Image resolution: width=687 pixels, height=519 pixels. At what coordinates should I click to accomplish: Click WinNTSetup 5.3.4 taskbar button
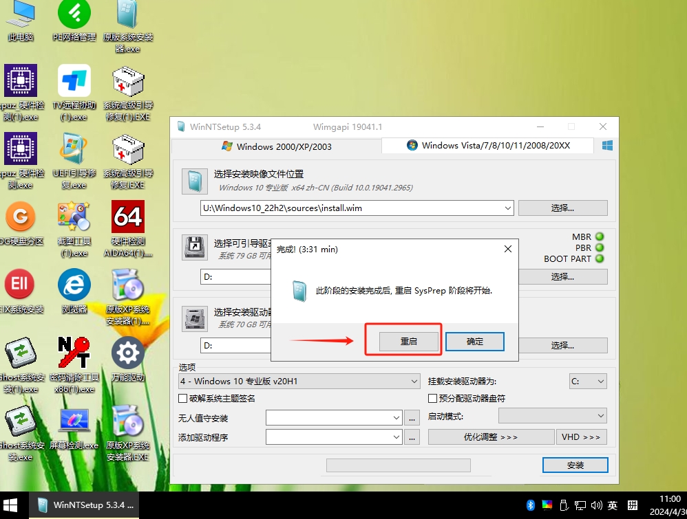(84, 505)
